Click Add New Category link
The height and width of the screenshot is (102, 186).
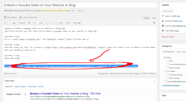coord(171,85)
